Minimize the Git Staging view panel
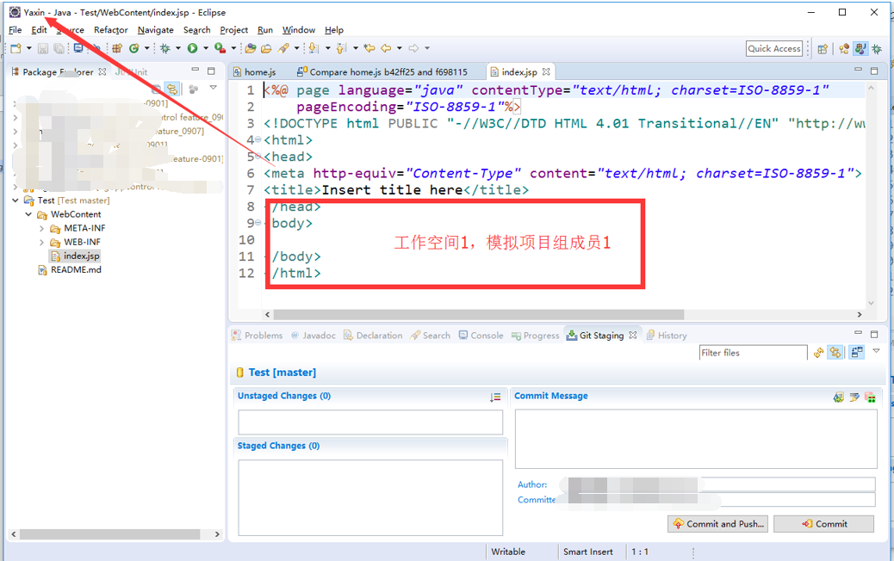 858,333
